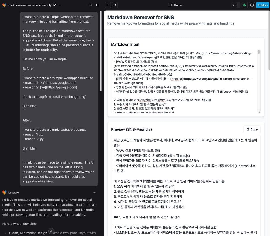270x236 pixels.
Task: Open the Lovable message options ellipsis
Action: 95,193
